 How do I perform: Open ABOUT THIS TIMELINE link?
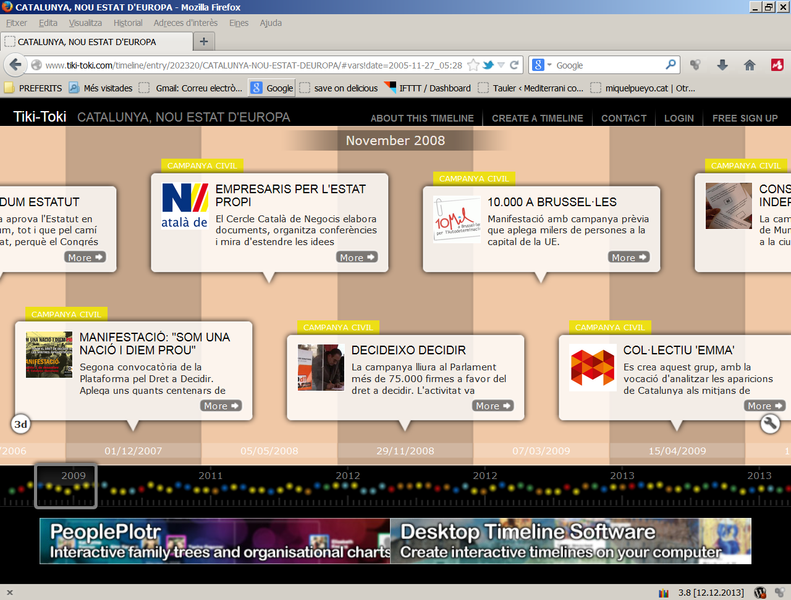point(422,118)
